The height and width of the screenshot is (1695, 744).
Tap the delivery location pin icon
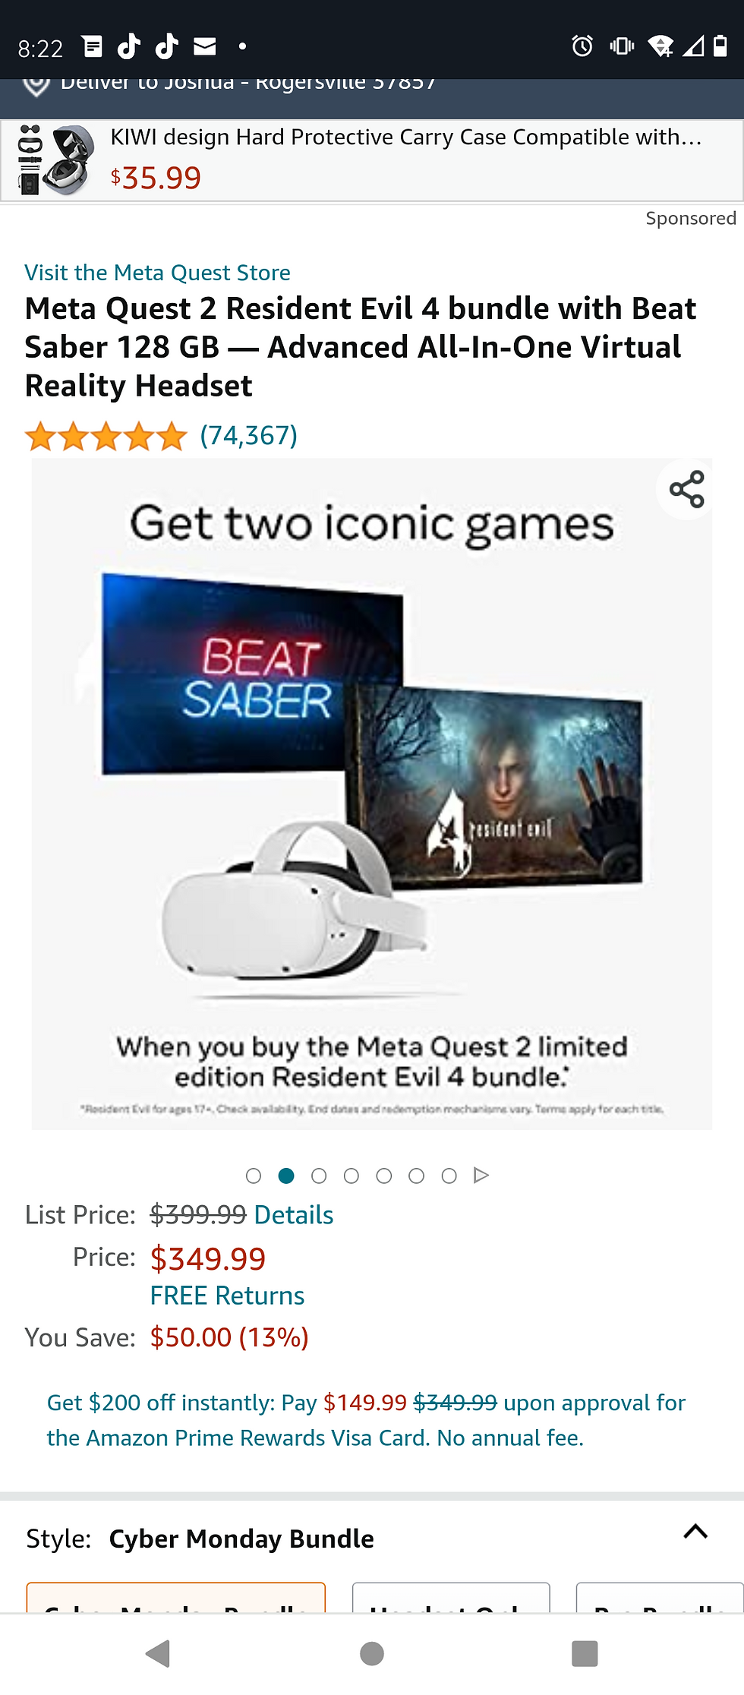[x=36, y=85]
